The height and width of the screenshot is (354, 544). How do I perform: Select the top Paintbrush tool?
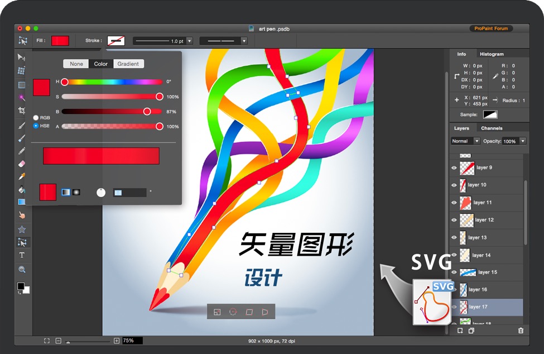[x=22, y=125]
